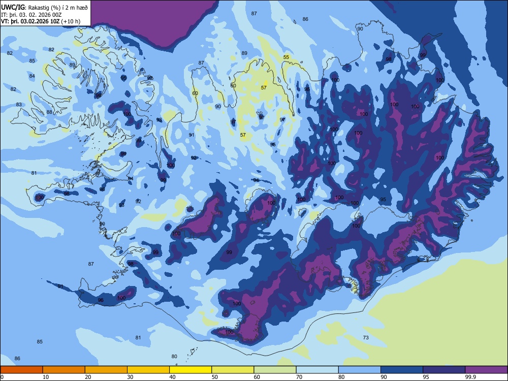Click the '84' humidity value on the map
This screenshot has width=508, height=381.
pyautogui.click(x=31, y=76)
